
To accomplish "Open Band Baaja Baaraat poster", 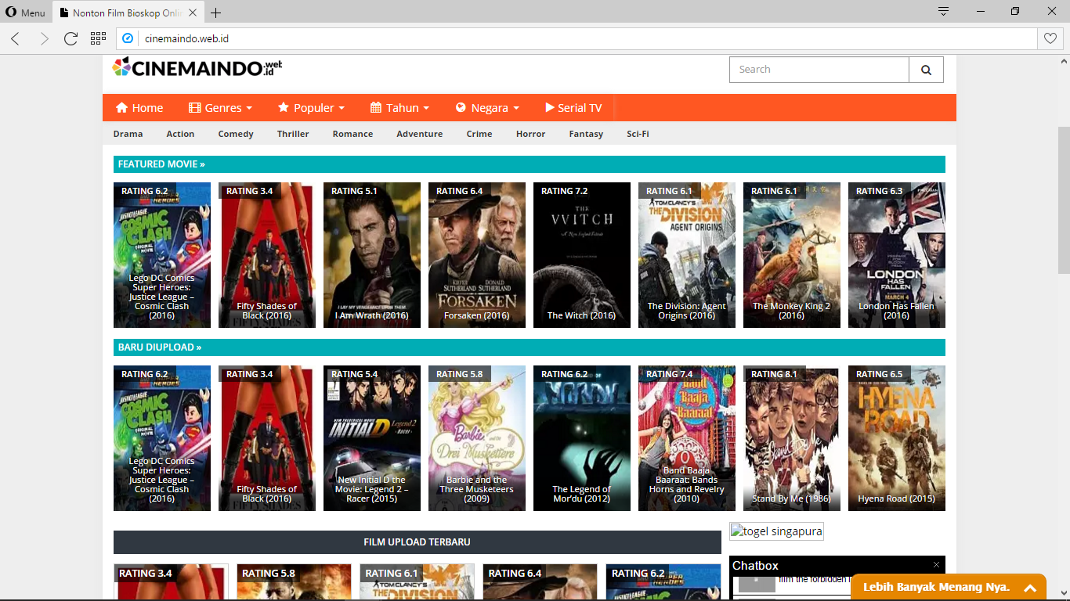I will click(687, 438).
